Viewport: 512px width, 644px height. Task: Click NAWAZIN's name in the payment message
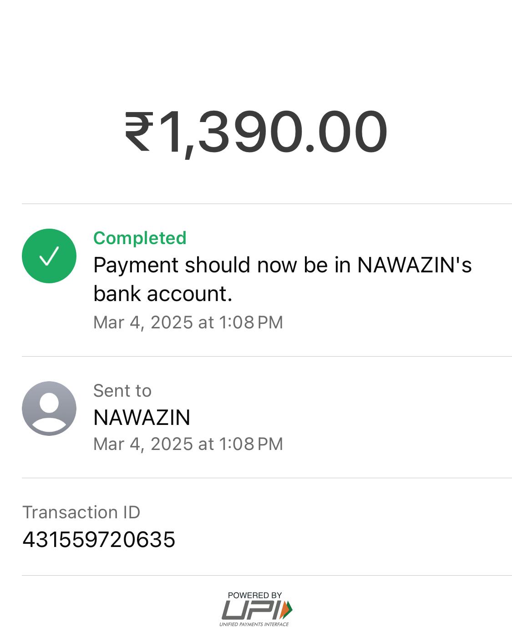414,265
